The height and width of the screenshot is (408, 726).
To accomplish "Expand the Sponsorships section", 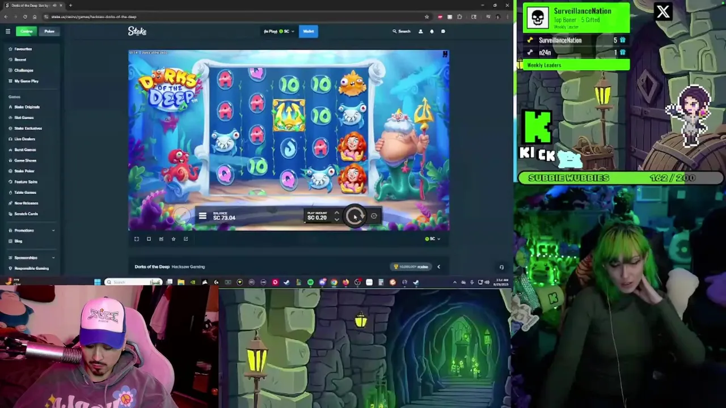I will tap(31, 257).
